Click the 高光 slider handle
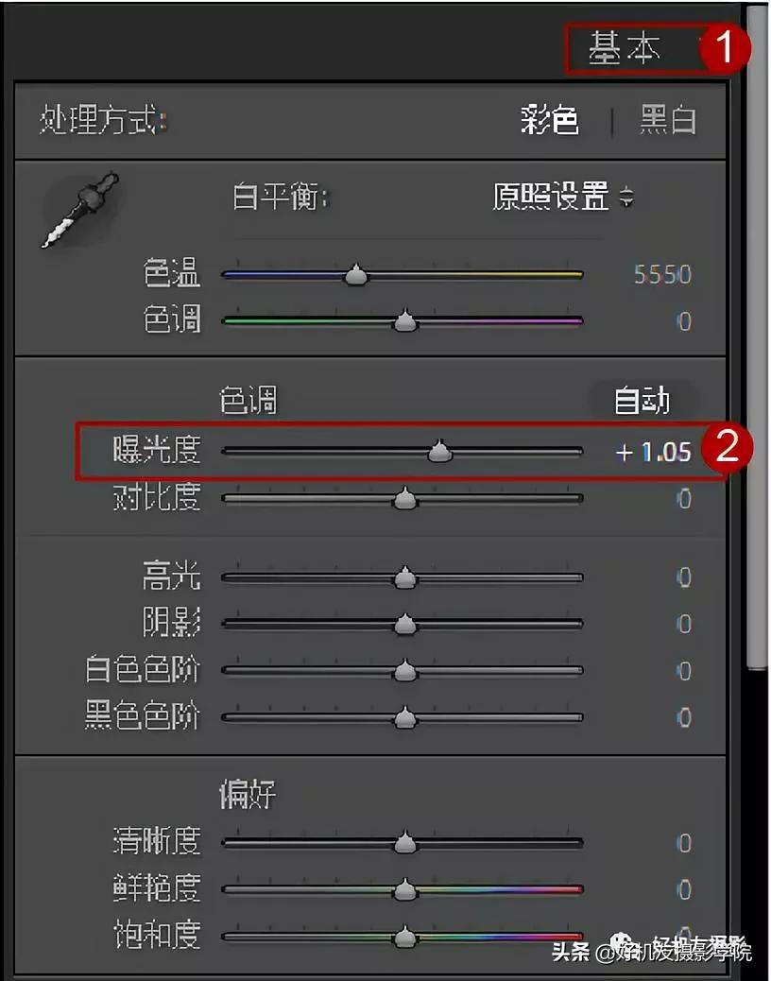This screenshot has height=981, width=771. (404, 577)
